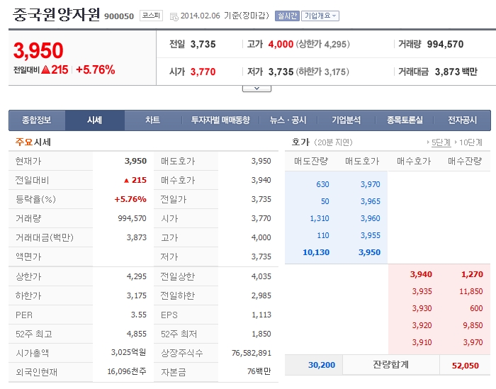Click the calendar icon beside 2014.02.06

(174, 16)
